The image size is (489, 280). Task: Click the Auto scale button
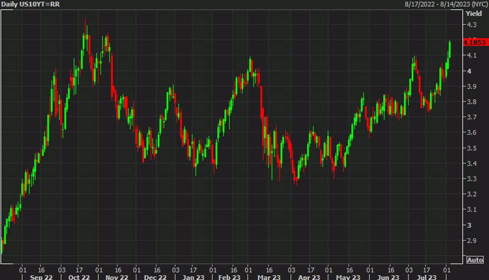click(x=475, y=260)
